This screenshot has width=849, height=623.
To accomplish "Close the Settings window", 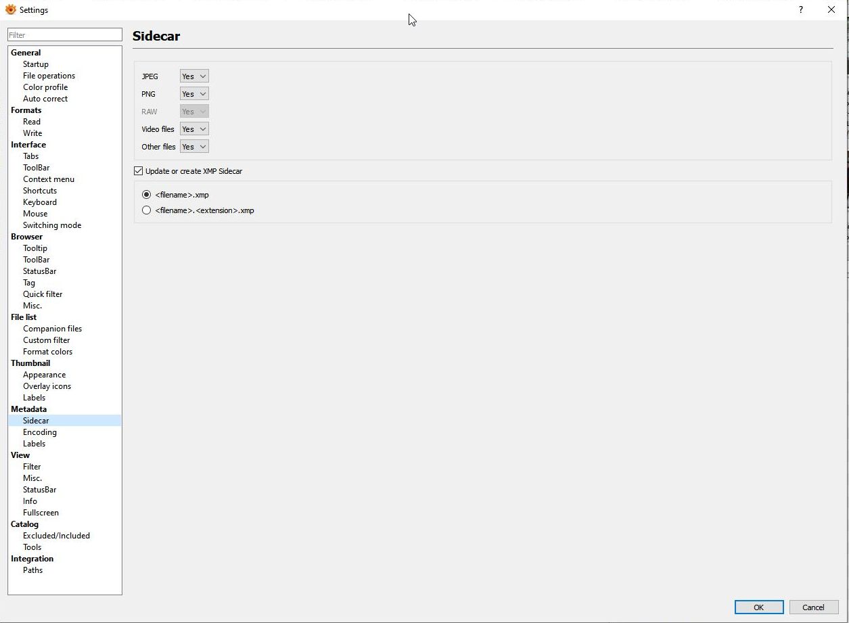I will [x=831, y=9].
